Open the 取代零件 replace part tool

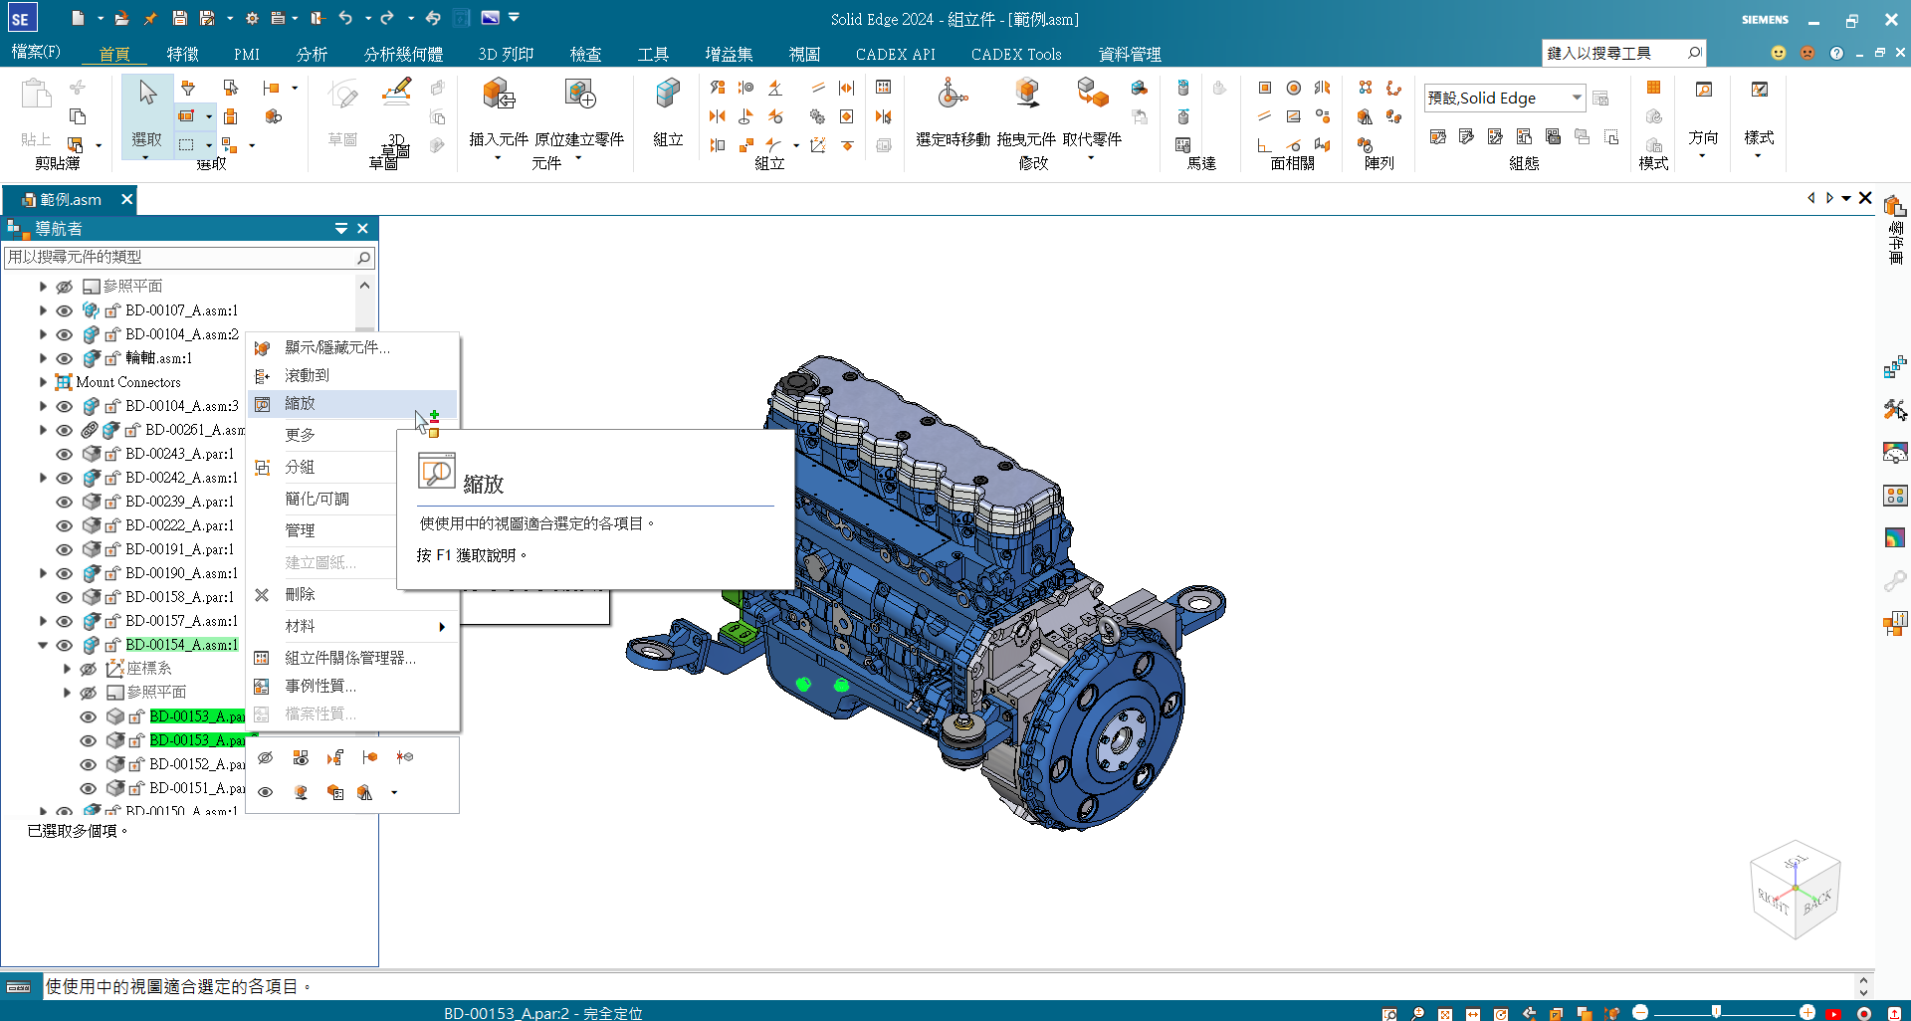coord(1092,111)
